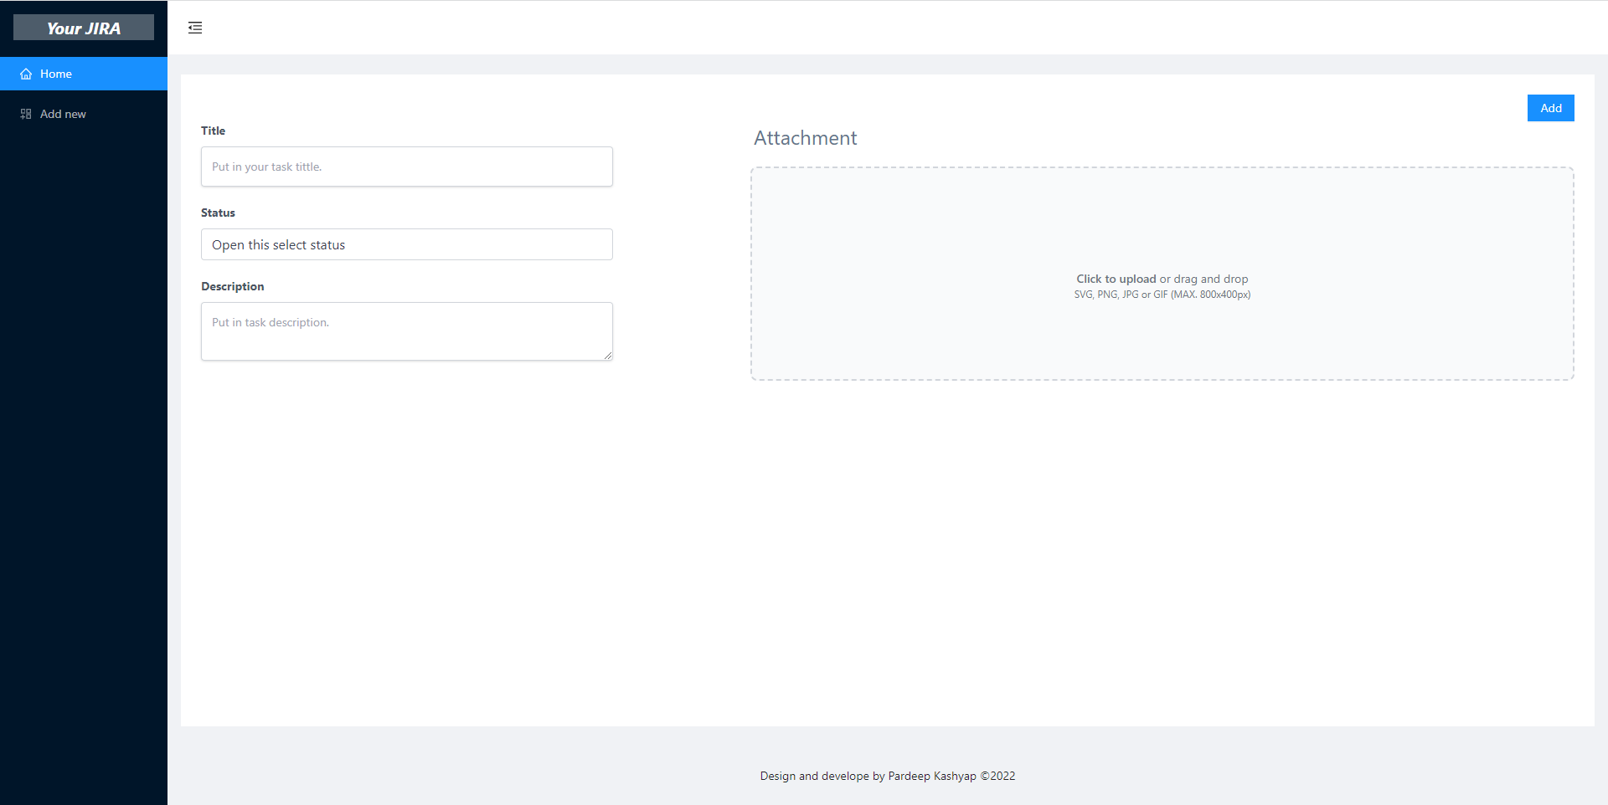Click the attachment drag and drop zone
The width and height of the screenshot is (1608, 805).
click(x=1162, y=274)
